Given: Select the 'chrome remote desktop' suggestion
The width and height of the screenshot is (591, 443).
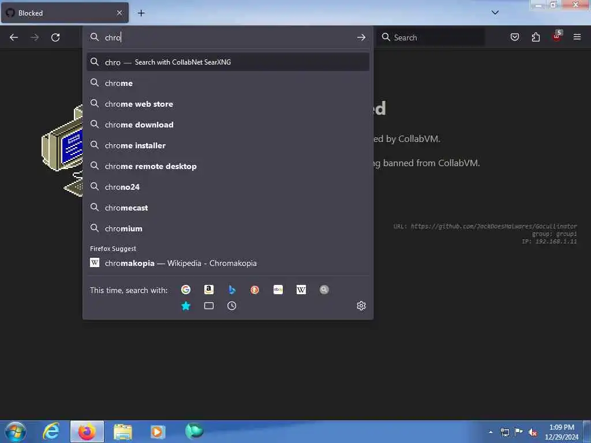Looking at the screenshot, I should pyautogui.click(x=227, y=166).
